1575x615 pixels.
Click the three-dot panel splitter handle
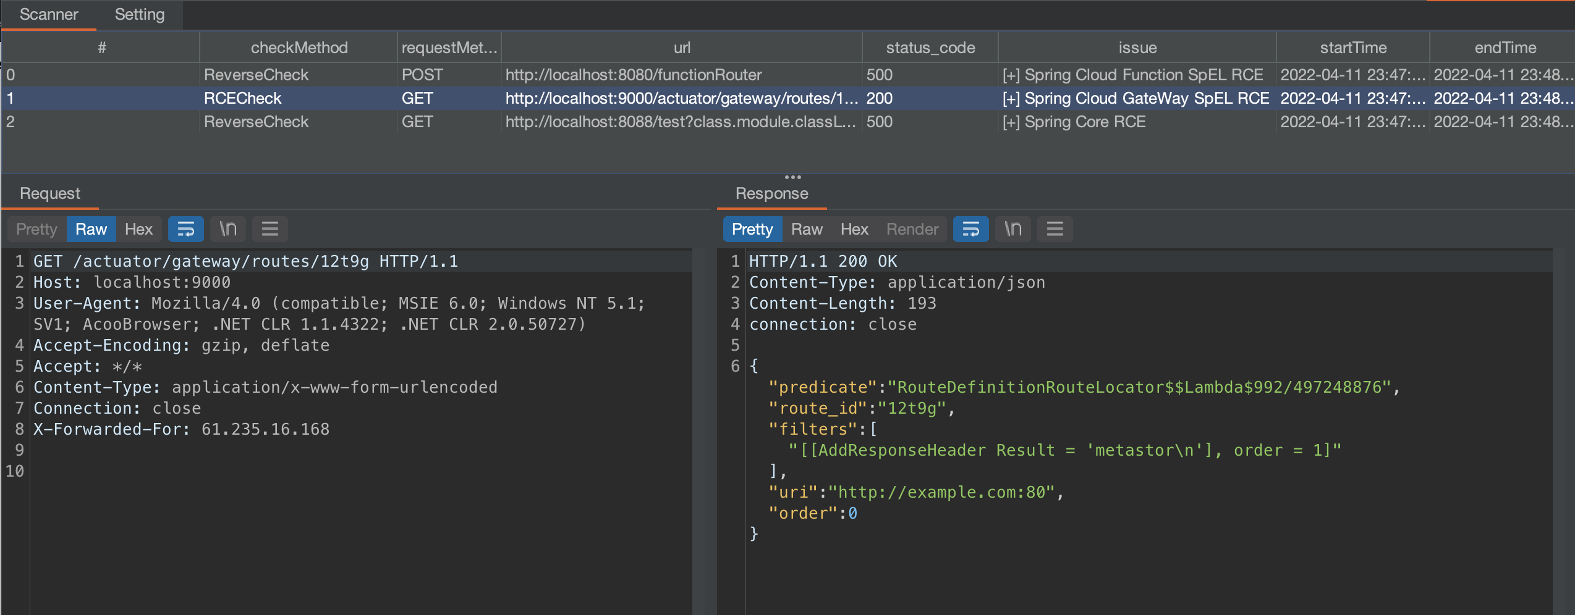[793, 177]
